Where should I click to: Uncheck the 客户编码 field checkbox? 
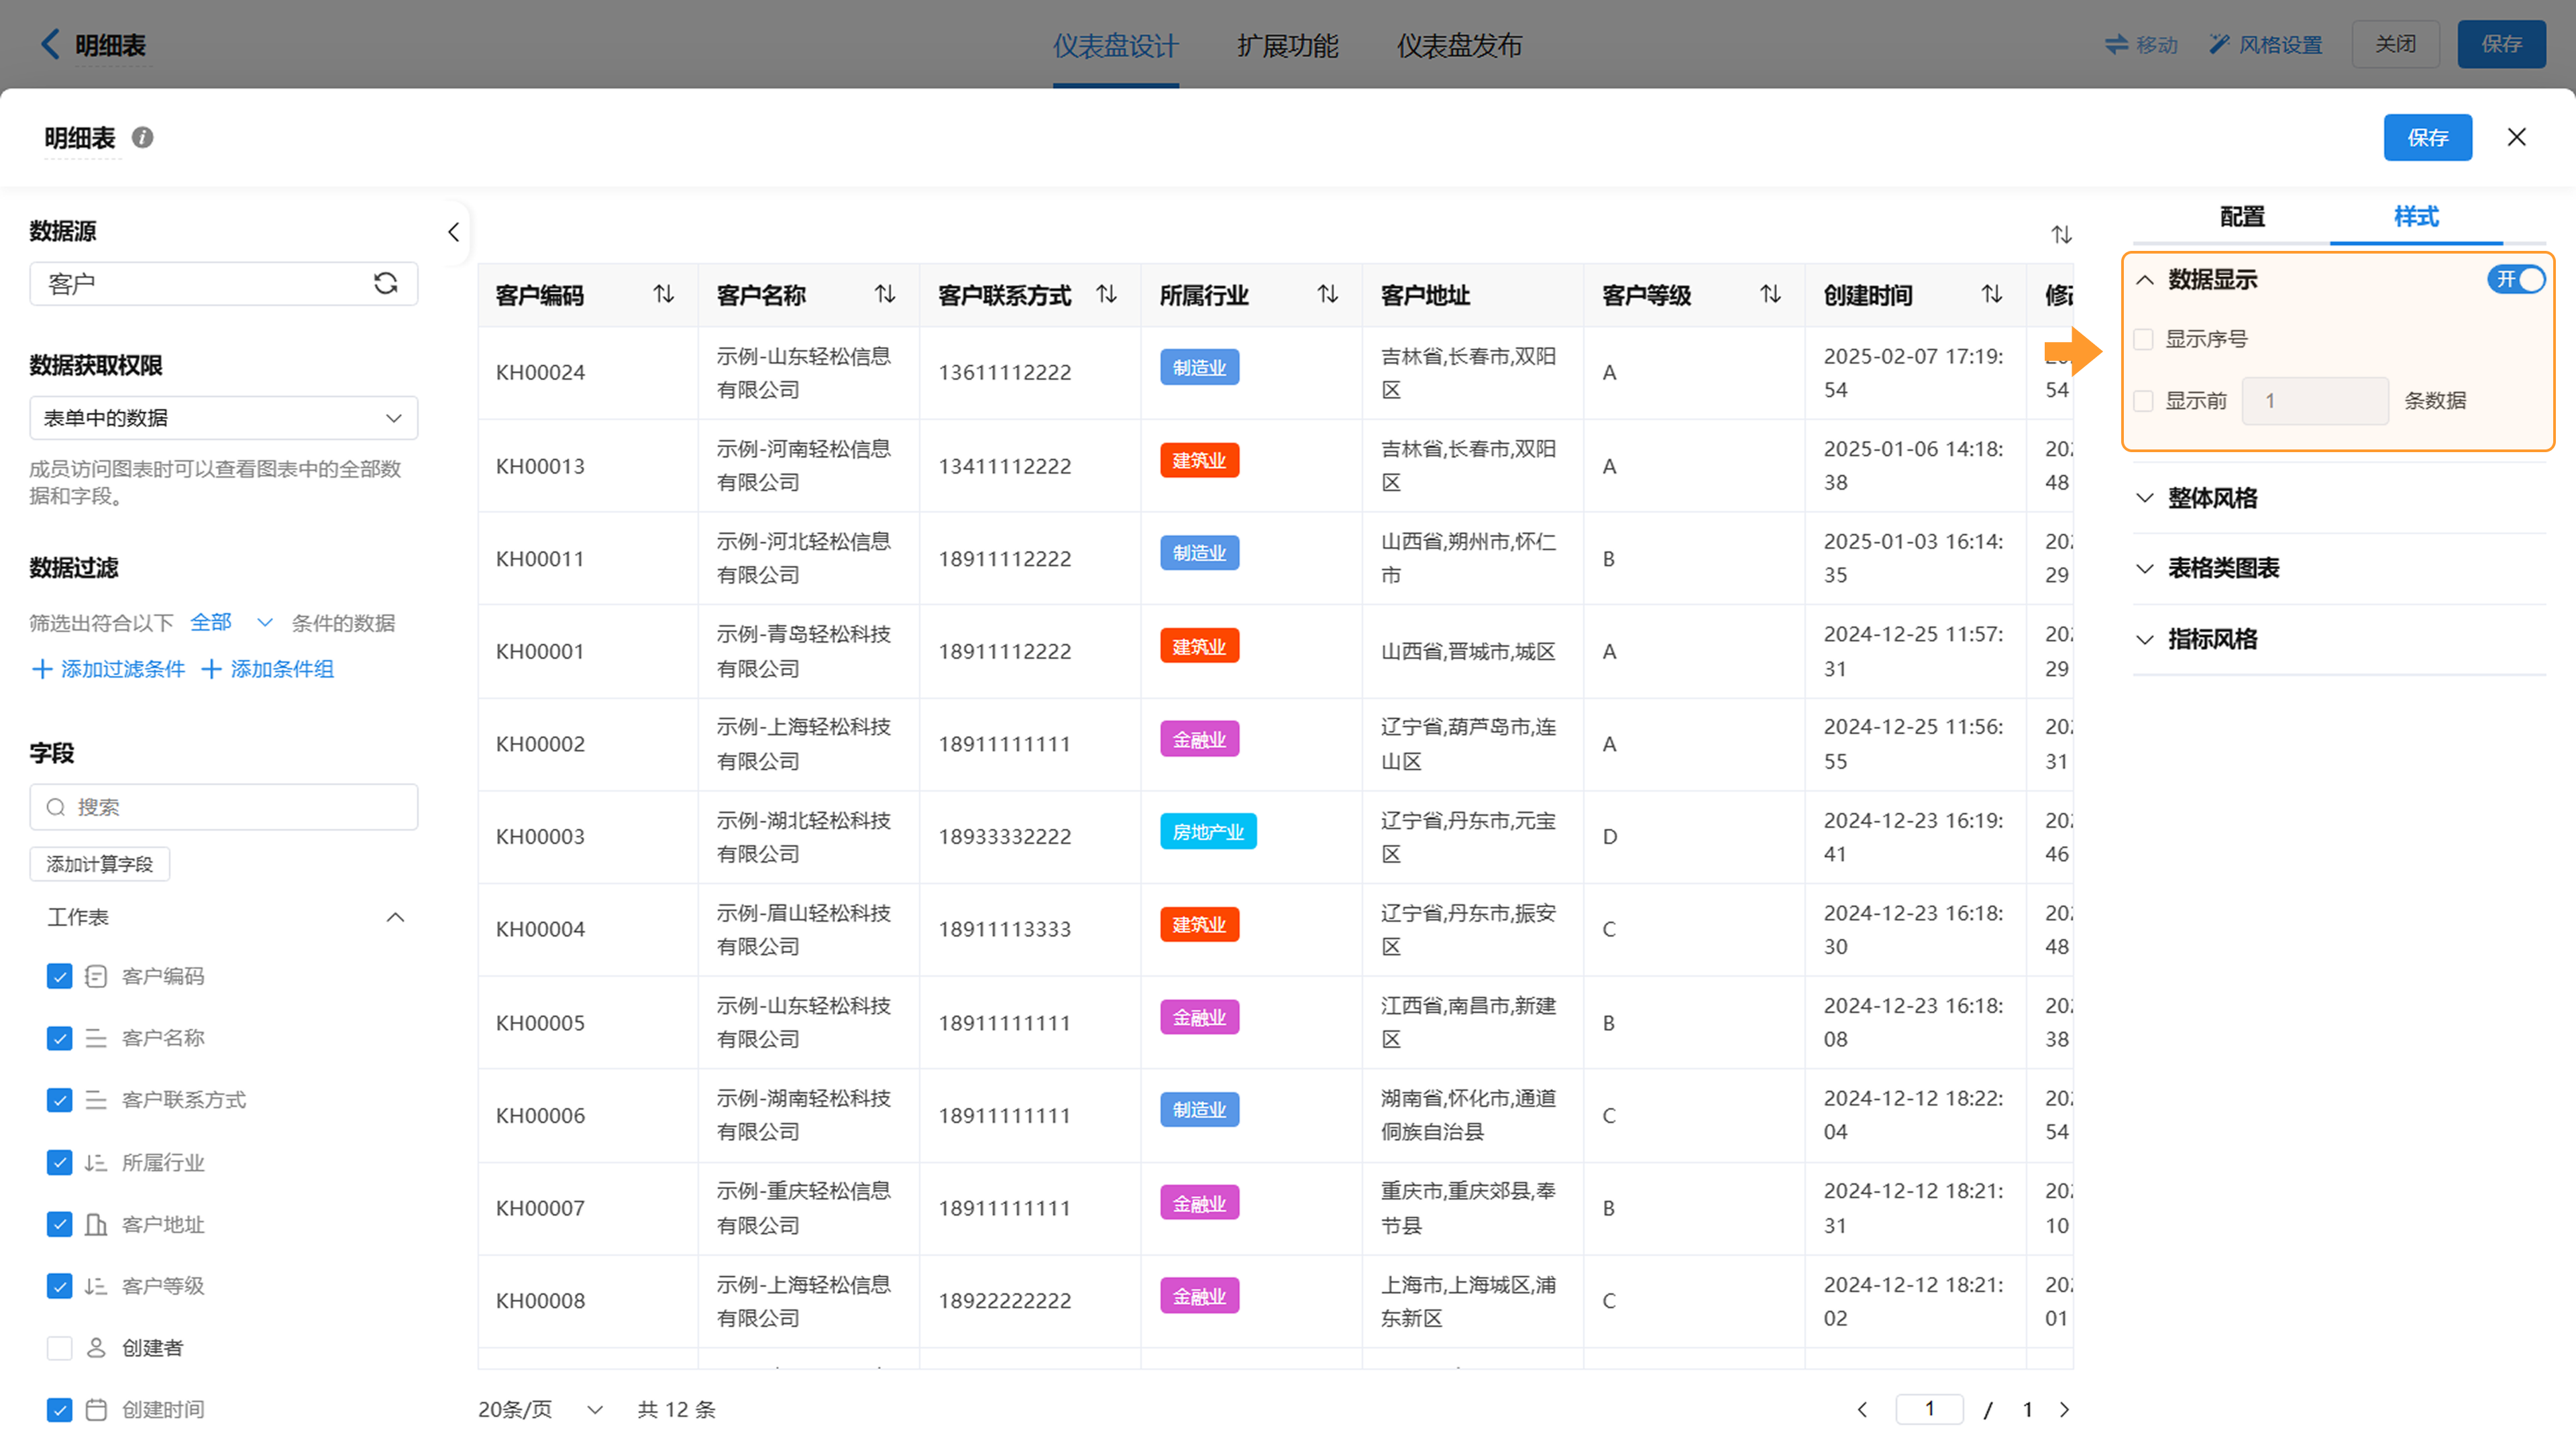pyautogui.click(x=59, y=976)
